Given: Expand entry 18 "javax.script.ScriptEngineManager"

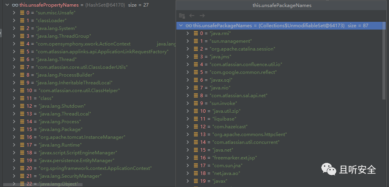Looking at the screenshot, I should pyautogui.click(x=14, y=152).
